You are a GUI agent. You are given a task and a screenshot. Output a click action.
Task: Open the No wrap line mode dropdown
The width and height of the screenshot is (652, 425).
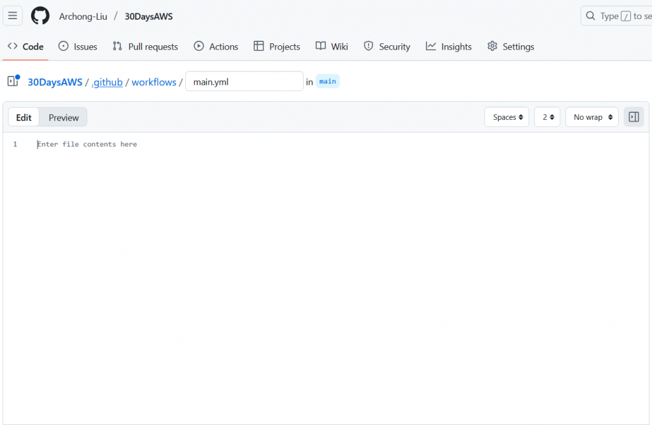pos(592,117)
